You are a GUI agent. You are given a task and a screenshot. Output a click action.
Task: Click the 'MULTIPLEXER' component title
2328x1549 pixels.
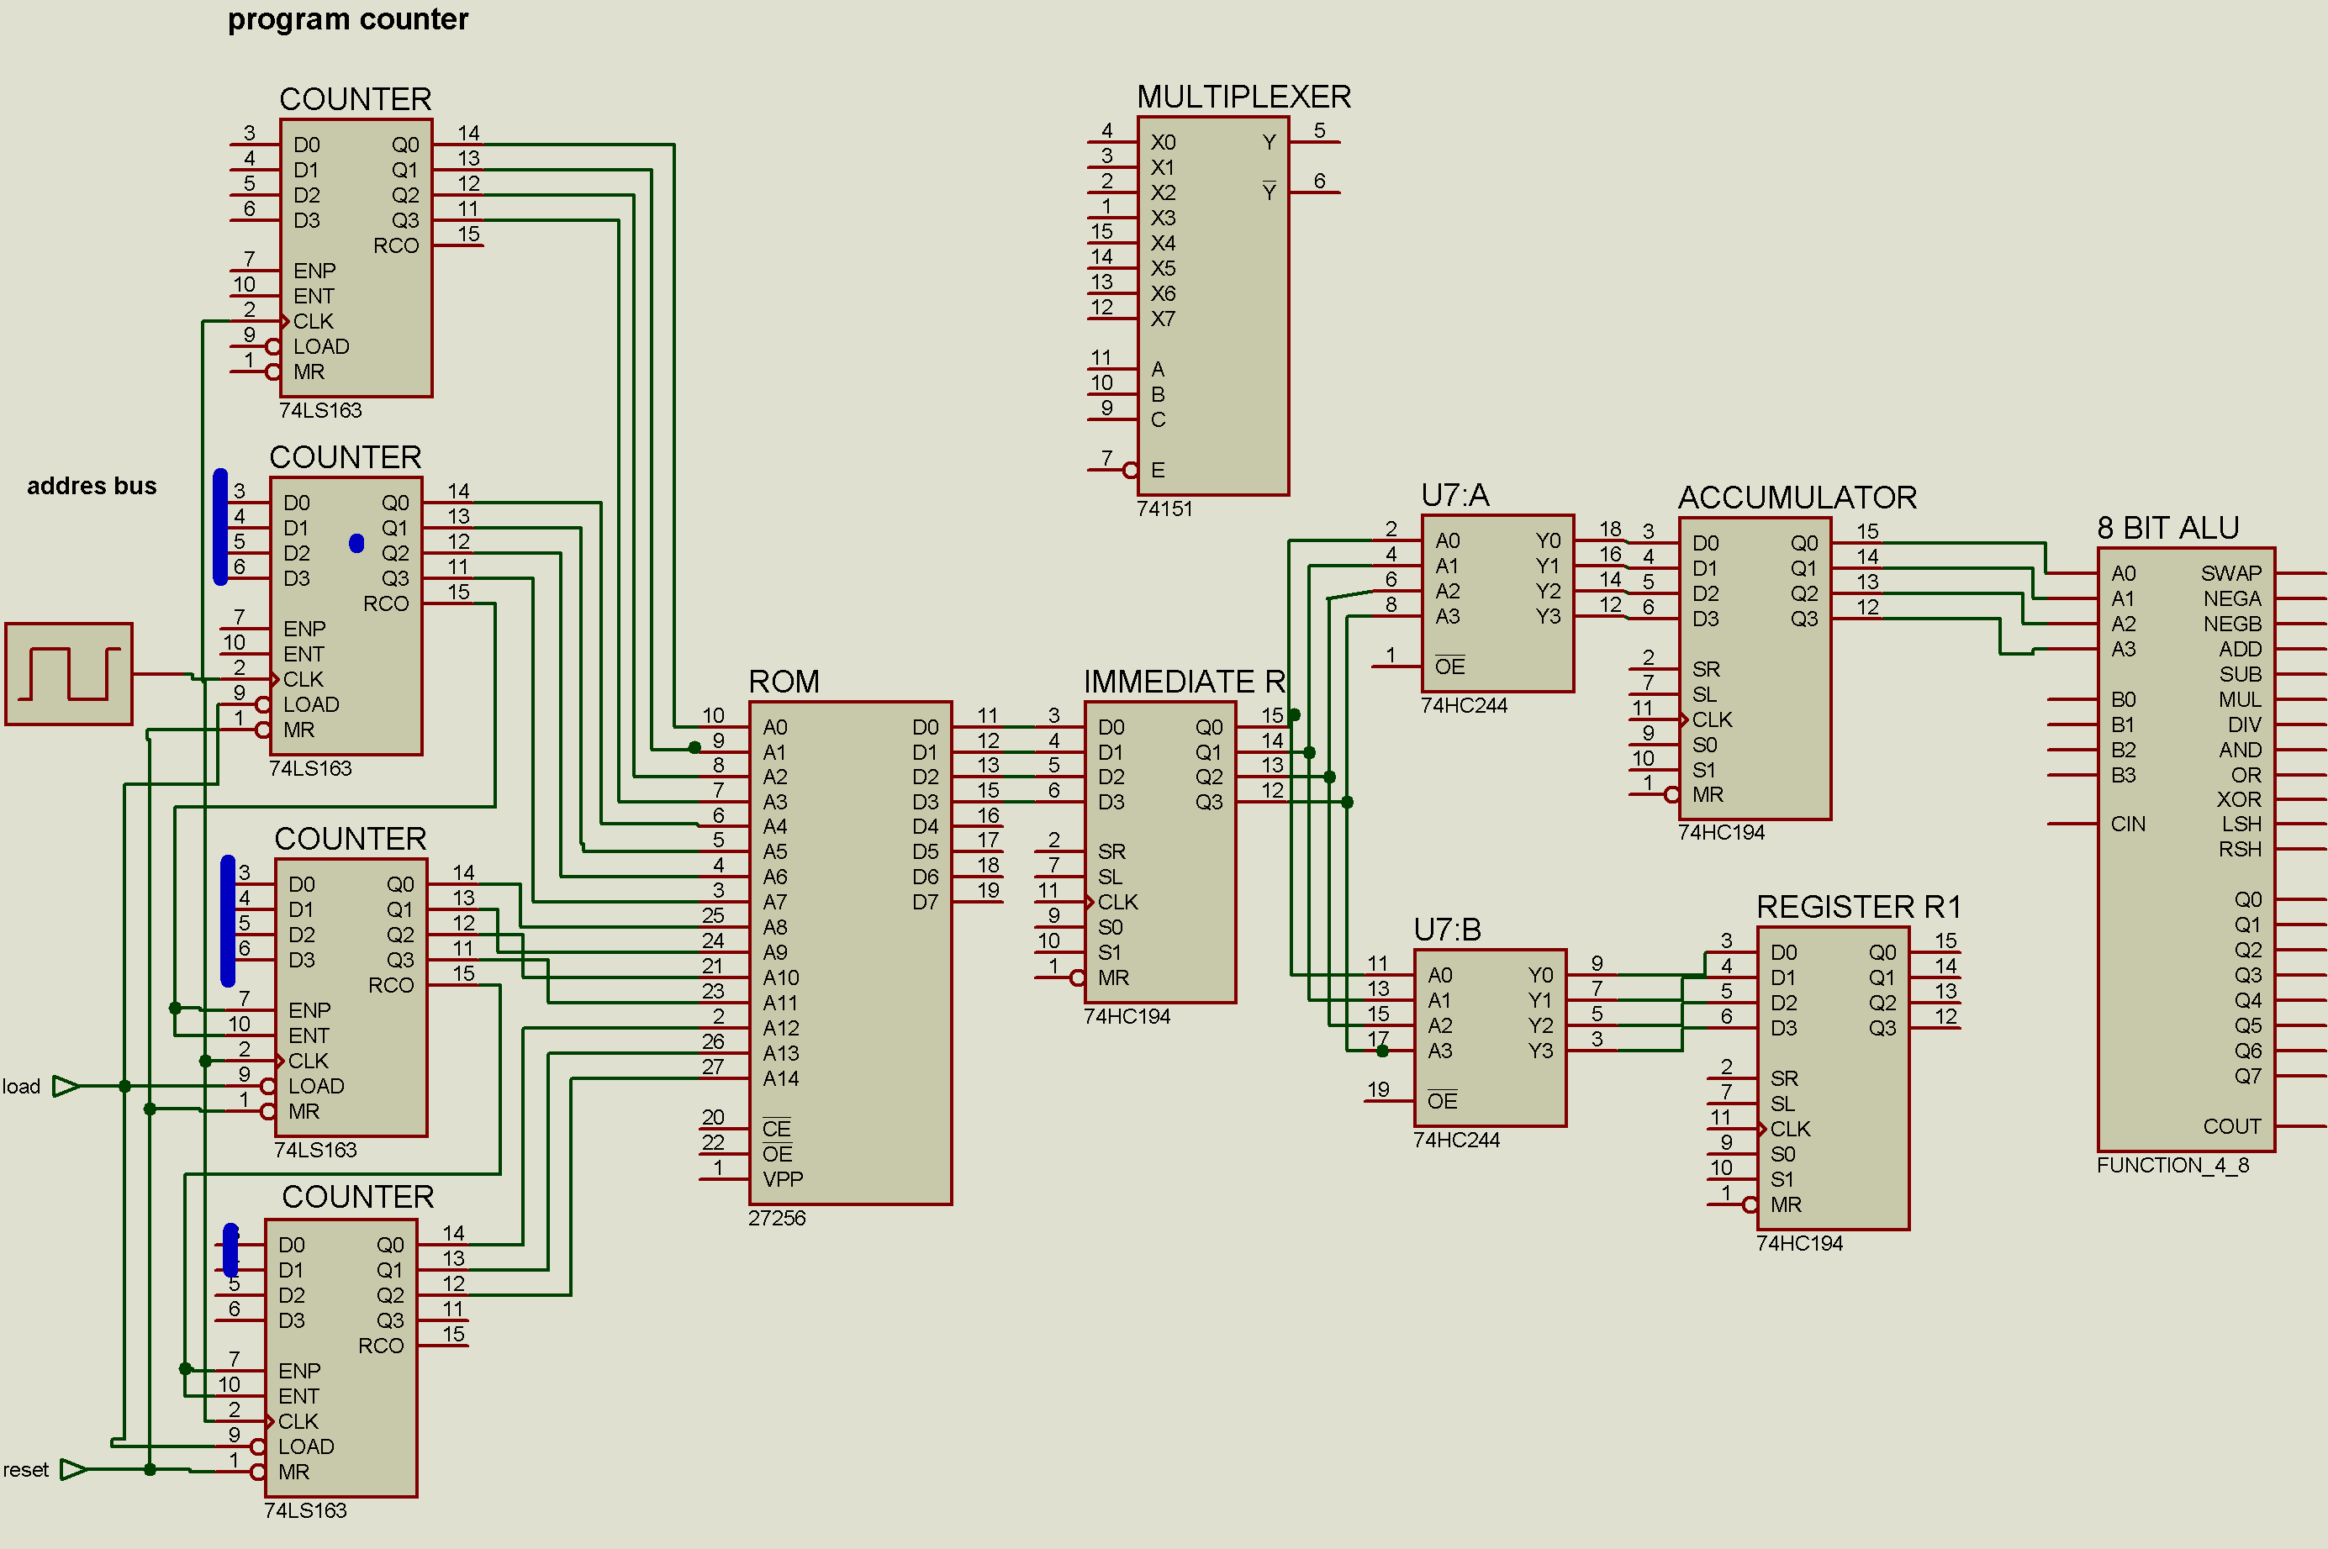coord(1243,97)
